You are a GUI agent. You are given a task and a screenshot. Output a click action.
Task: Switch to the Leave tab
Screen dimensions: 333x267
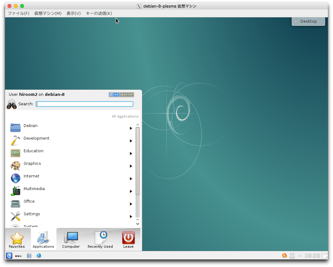tap(128, 240)
